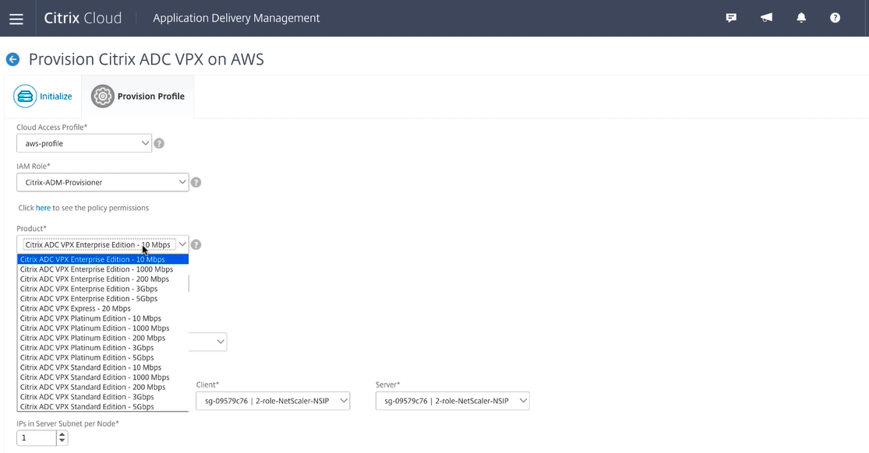Screen dimensions: 869x453
Task: Select Platinum Edition - 1000 Mbps option
Action: pyautogui.click(x=94, y=328)
